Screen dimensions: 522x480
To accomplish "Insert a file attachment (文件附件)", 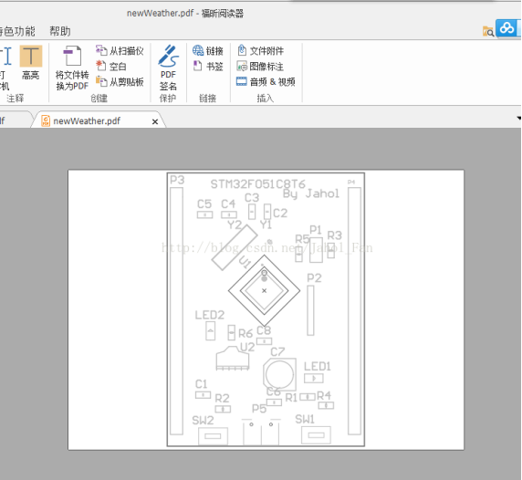I will [260, 50].
